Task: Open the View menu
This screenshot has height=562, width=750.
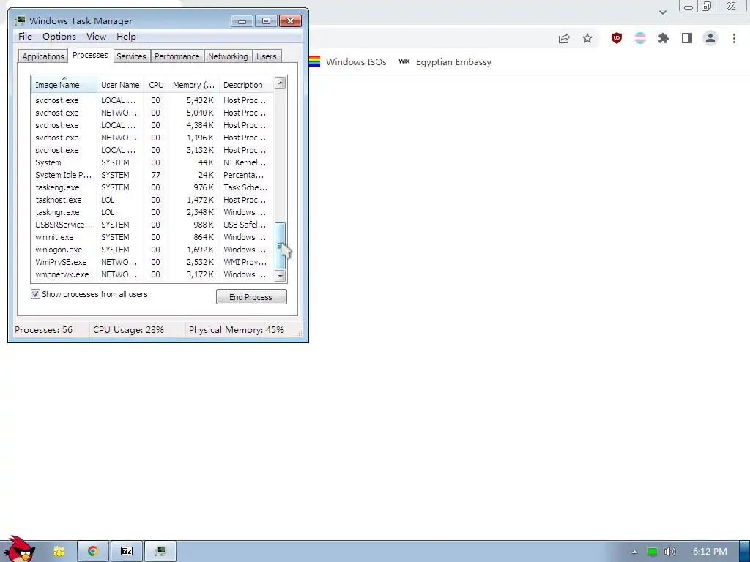Action: 96,37
